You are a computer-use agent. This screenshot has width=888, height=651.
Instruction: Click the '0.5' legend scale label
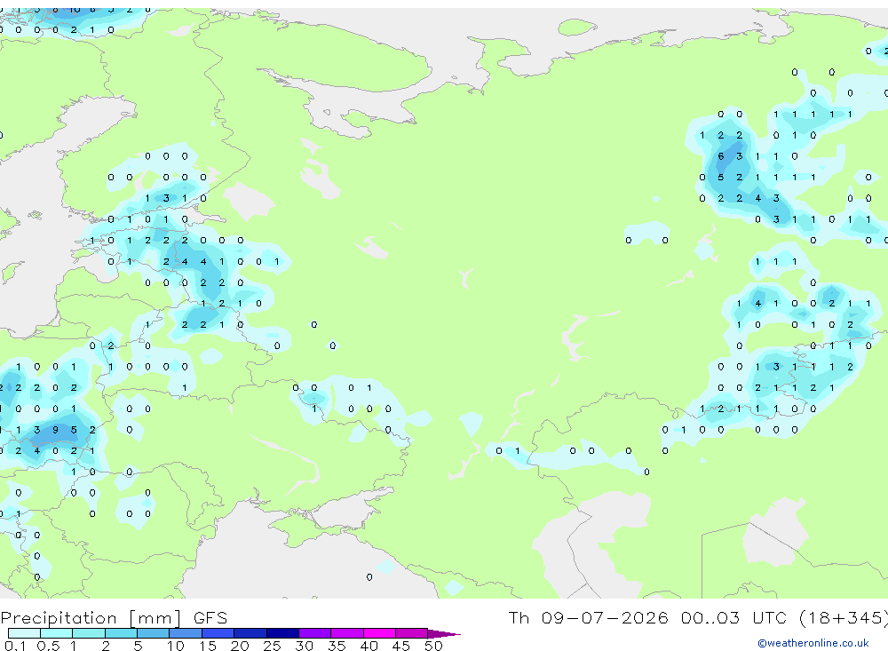click(48, 646)
